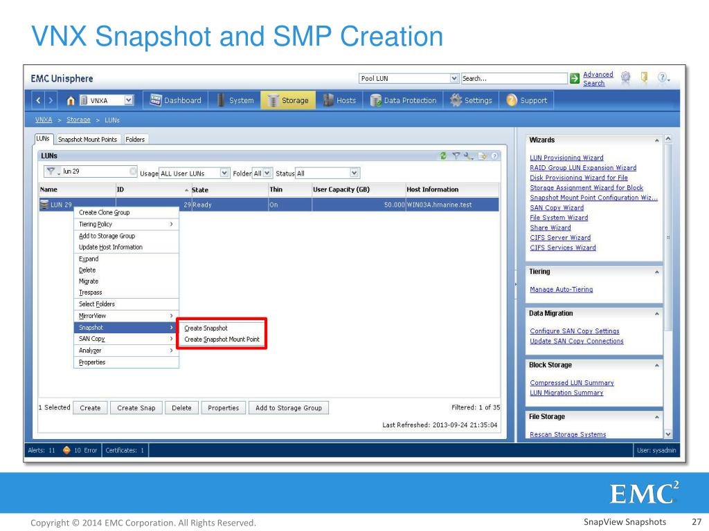Image resolution: width=709 pixels, height=531 pixels.
Task: Choose Trespass in the context menu
Action: (x=126, y=292)
